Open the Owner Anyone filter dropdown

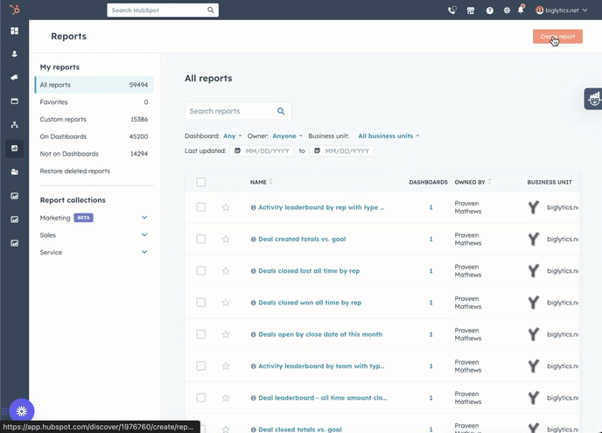(x=287, y=136)
